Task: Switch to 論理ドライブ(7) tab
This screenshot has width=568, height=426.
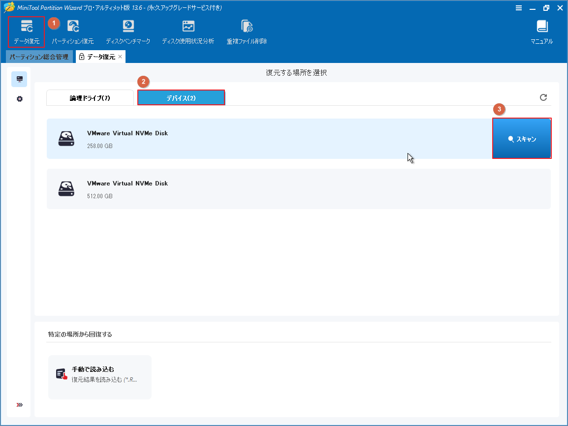Action: click(90, 98)
